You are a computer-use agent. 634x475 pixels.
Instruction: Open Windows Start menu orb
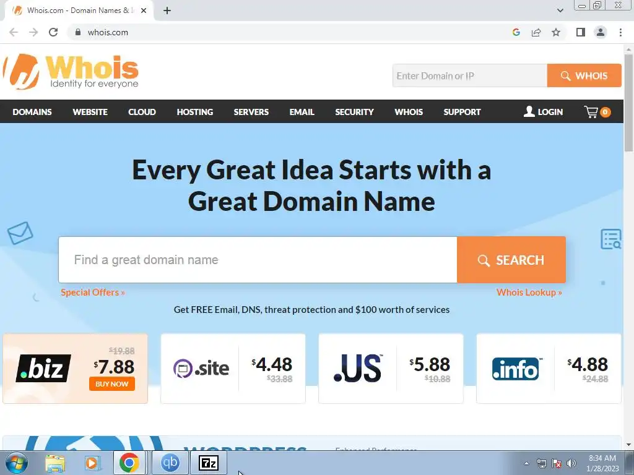tap(16, 463)
